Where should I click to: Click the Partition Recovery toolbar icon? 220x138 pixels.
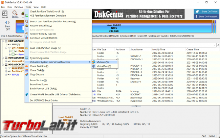[x=15, y=14]
